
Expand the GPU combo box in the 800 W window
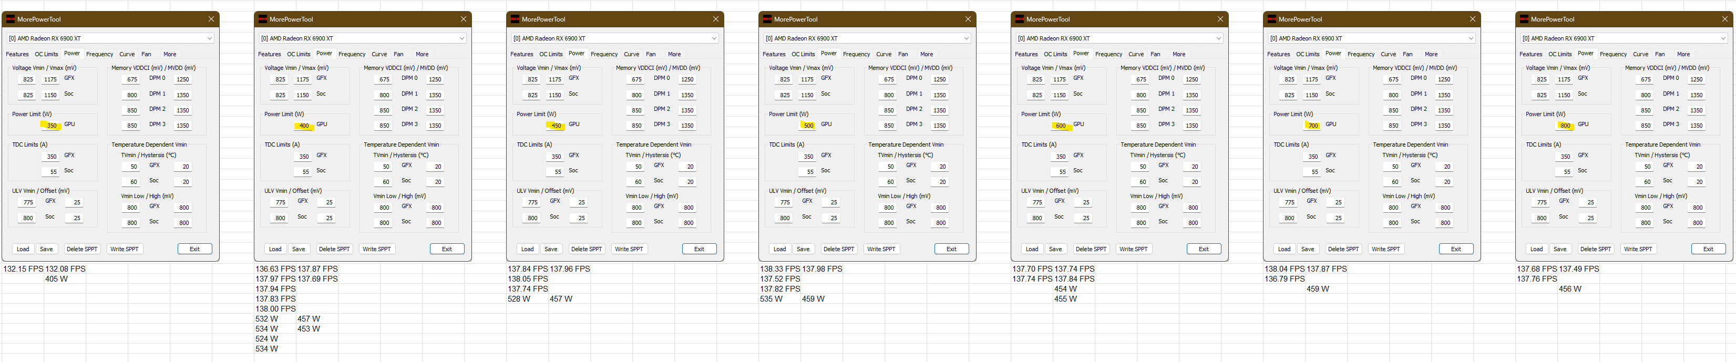1624,38
